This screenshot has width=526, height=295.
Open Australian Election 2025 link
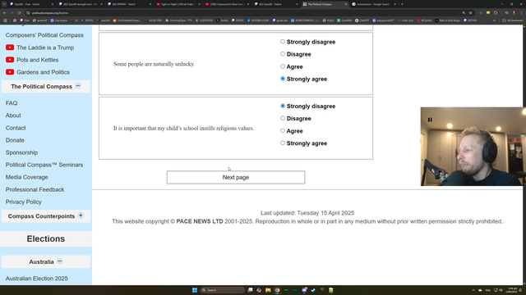[36, 279]
